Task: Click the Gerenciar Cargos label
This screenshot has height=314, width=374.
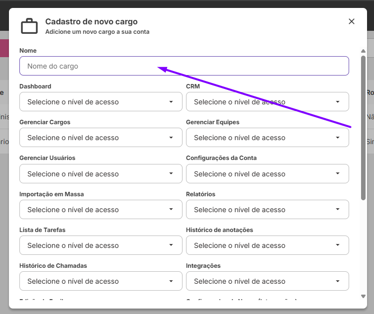Action: [x=45, y=122]
